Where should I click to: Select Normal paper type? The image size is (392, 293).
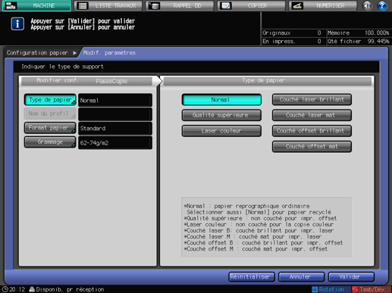point(221,100)
